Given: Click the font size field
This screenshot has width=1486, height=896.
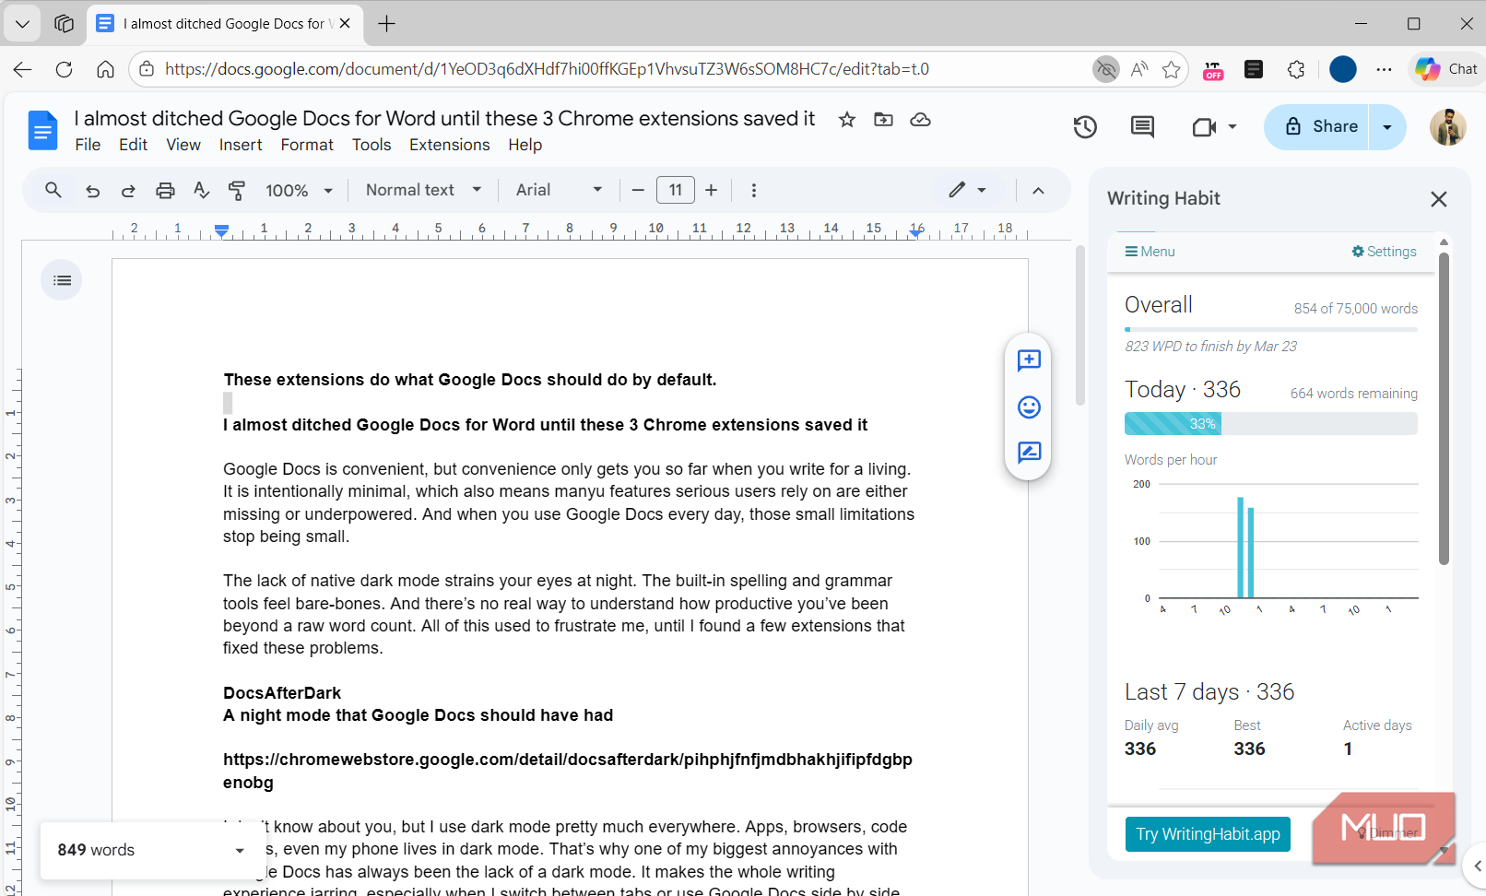Looking at the screenshot, I should point(675,190).
